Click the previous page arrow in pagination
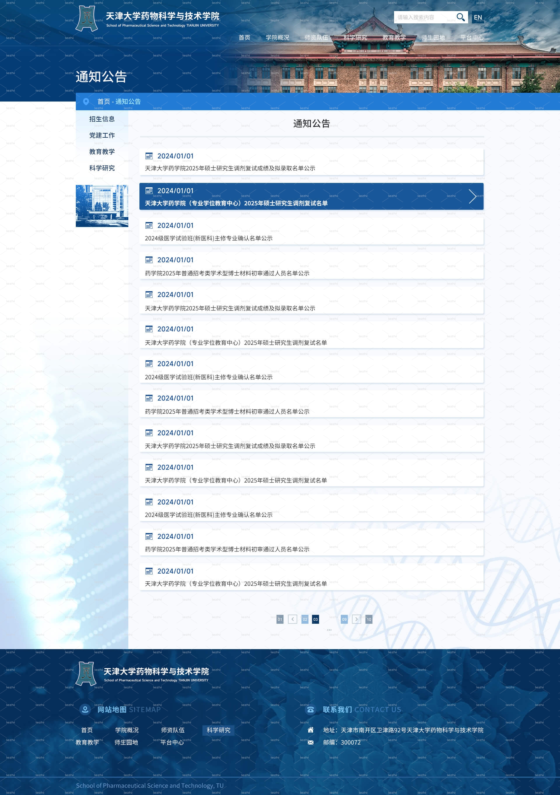Screen dimensions: 560x795 [x=293, y=619]
